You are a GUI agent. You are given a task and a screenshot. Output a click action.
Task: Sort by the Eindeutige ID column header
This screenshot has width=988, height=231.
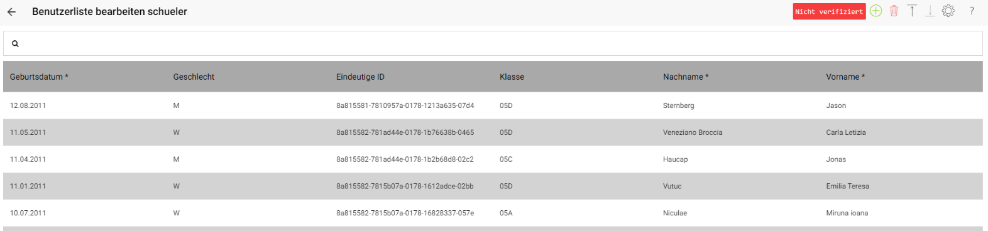[x=360, y=77]
